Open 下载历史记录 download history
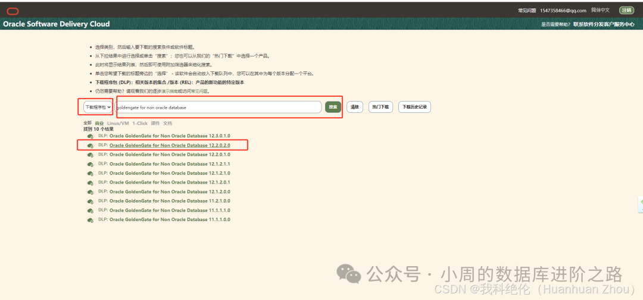The width and height of the screenshot is (643, 300). click(414, 108)
